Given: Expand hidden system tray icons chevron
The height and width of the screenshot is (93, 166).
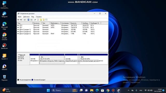Looking at the screenshot, I should point(128,90).
